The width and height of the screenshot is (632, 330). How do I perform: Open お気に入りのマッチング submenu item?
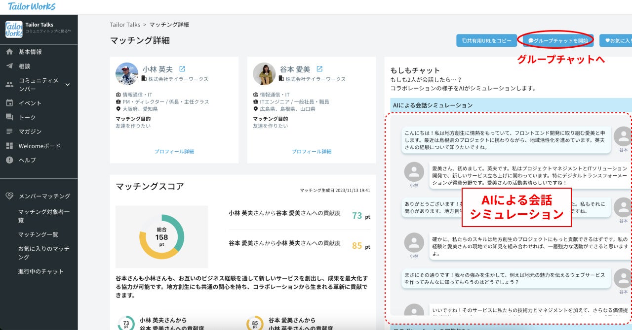[44, 253]
